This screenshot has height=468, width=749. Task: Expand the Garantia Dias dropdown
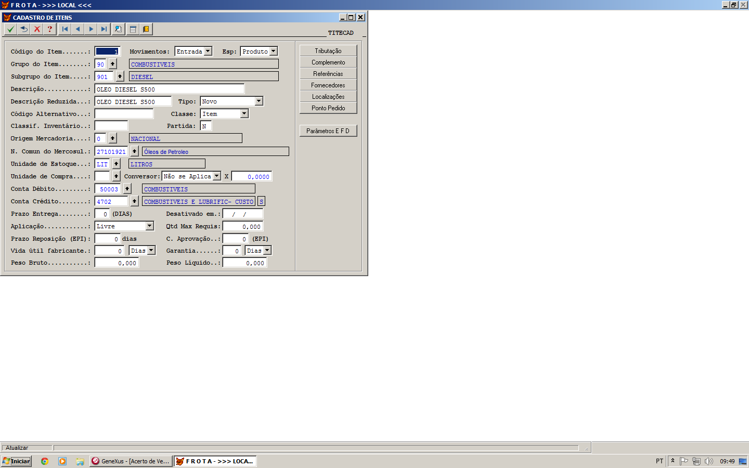click(267, 250)
